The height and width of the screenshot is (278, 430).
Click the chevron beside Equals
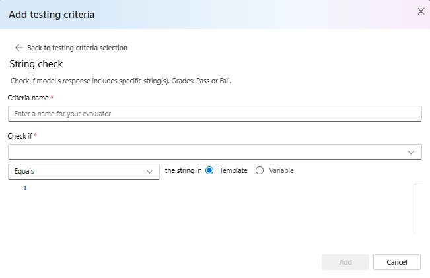149,172
